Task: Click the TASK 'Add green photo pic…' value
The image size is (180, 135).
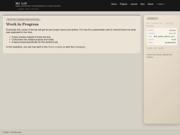Action: point(165,36)
